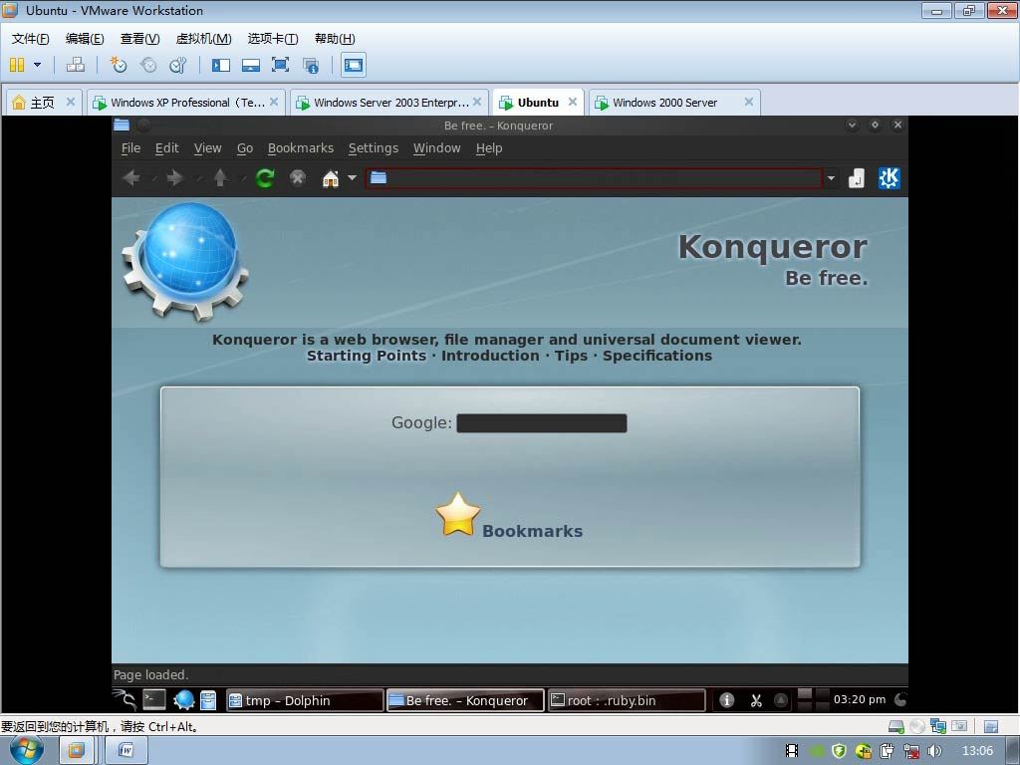
Task: Open the 虚拟机(M) menu
Action: [203, 39]
